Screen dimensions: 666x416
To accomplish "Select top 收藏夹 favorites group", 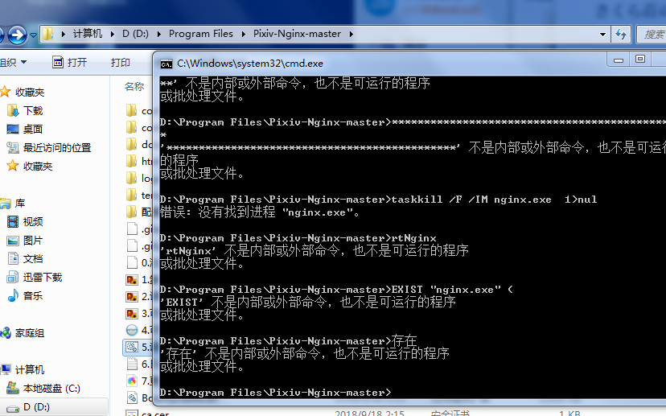I will [30, 93].
